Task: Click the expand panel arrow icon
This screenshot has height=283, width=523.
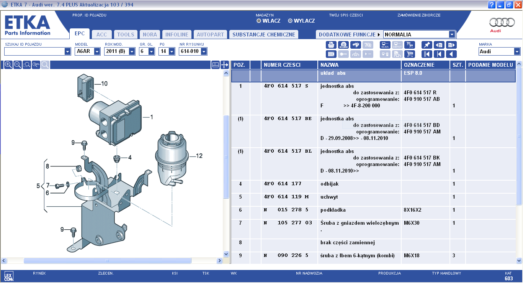Action: 225,65
